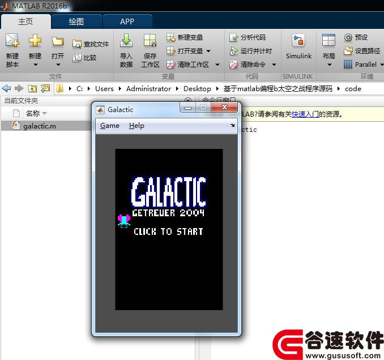Click the 新建 plus icon
The height and width of the screenshot is (360, 384).
(x=35, y=40)
